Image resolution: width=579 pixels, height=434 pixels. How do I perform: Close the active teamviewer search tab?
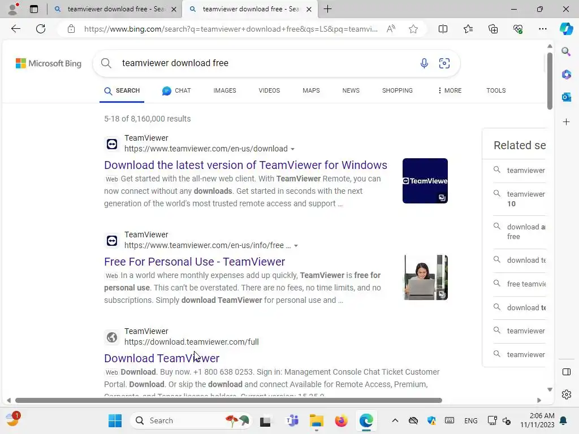tap(309, 9)
